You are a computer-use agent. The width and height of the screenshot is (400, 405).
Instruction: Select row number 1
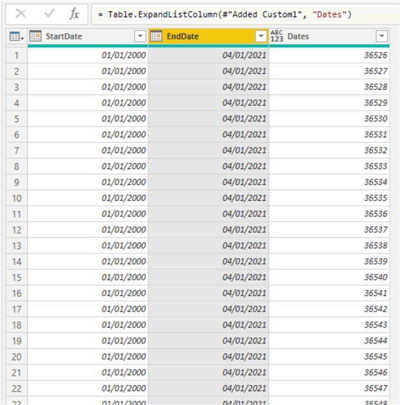pos(17,55)
